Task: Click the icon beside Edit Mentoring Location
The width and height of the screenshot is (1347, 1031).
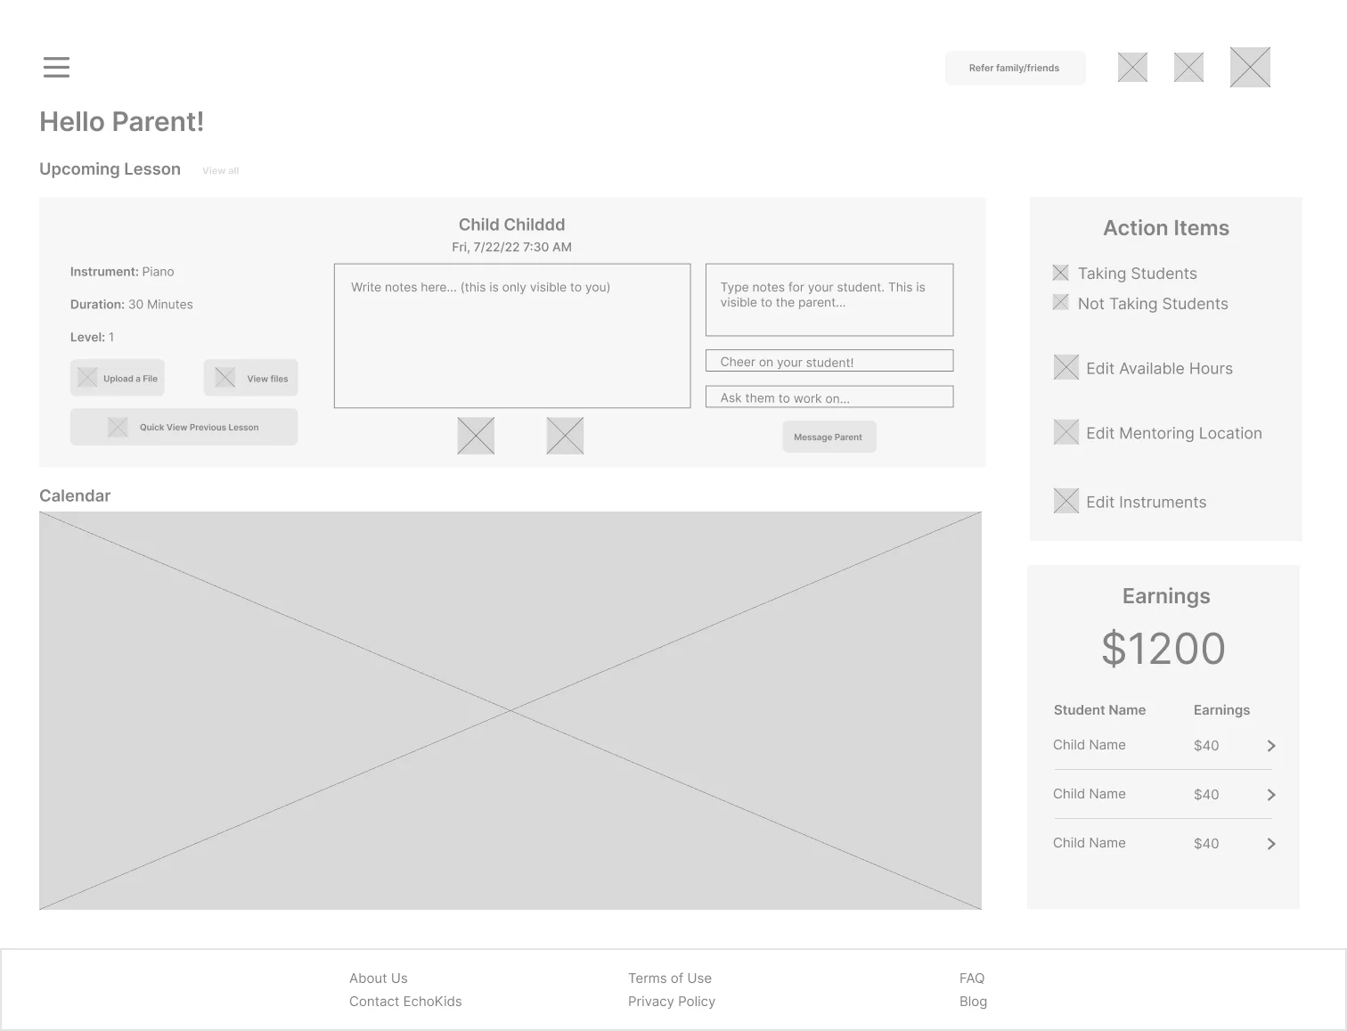Action: [x=1066, y=432]
